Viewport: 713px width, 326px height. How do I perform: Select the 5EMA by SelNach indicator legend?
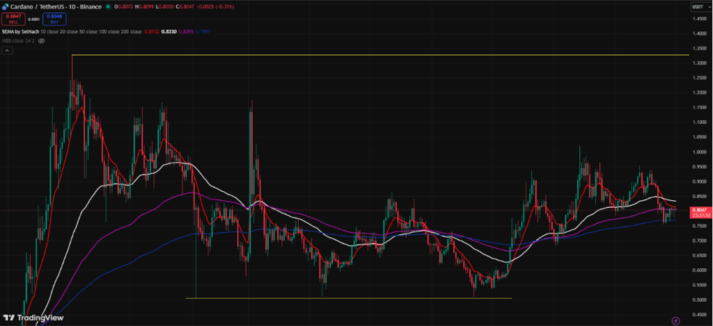click(x=20, y=32)
